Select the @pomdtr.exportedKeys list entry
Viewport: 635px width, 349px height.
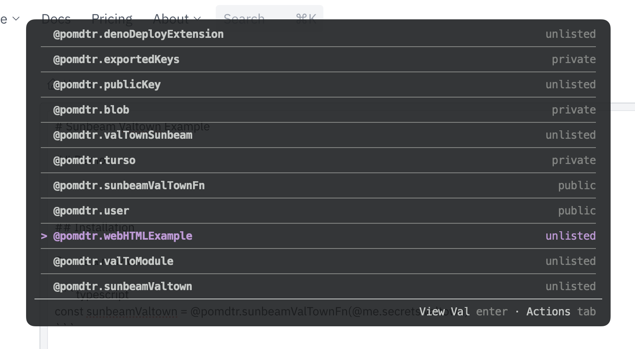(318, 59)
